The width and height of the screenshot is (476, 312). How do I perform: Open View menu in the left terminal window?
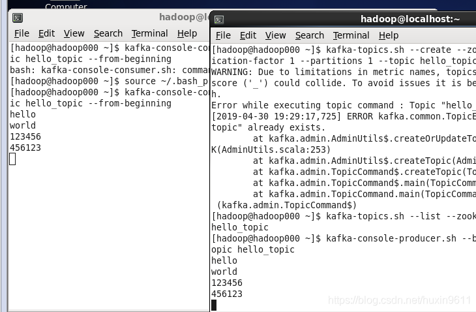[74, 33]
